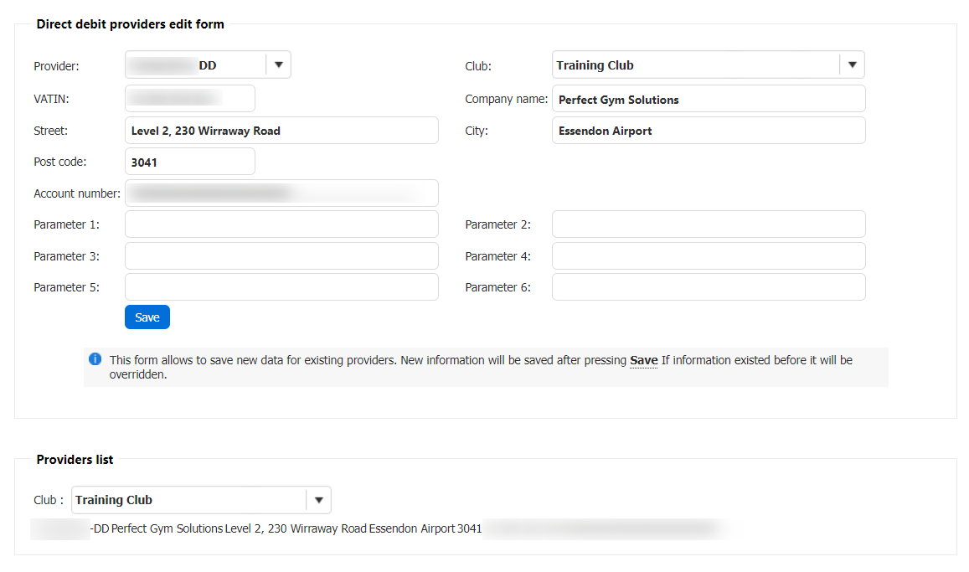Select the Parameter 3 text box
This screenshot has height=572, width=969.
coord(281,256)
